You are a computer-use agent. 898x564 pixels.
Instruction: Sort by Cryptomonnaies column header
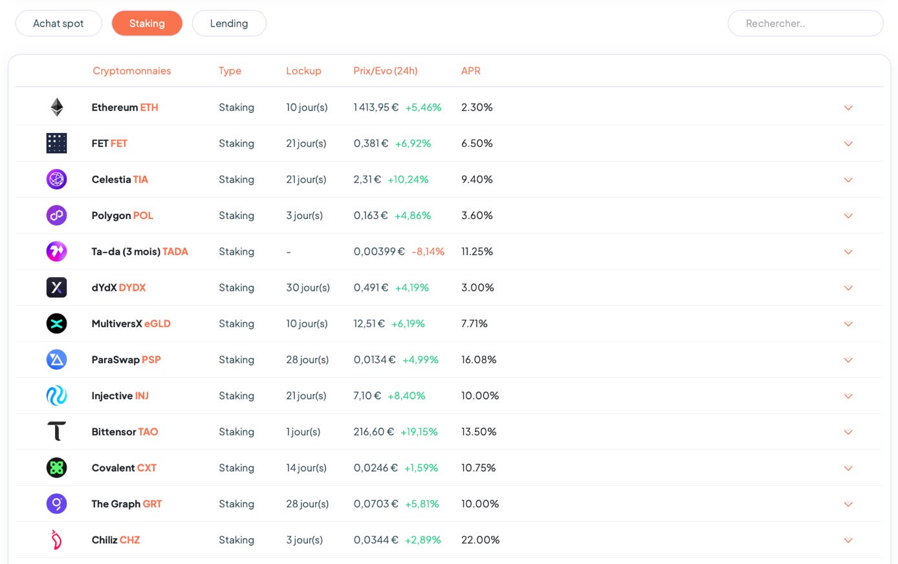(x=132, y=71)
